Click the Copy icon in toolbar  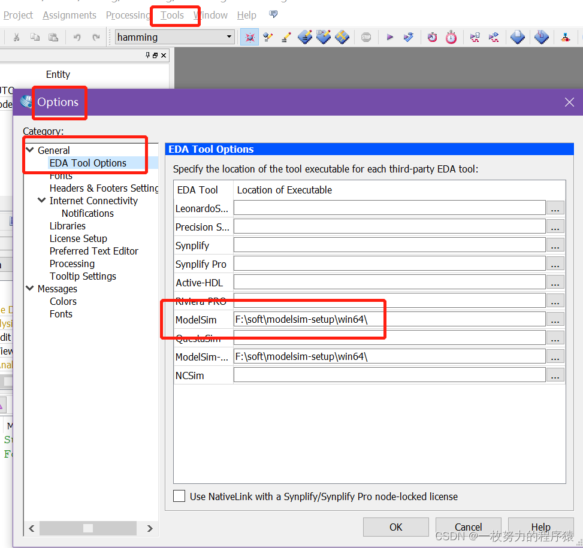click(35, 37)
